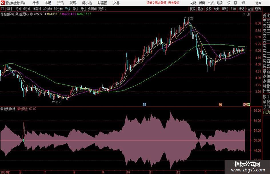Click the 画线 draw line button

(225, 9)
